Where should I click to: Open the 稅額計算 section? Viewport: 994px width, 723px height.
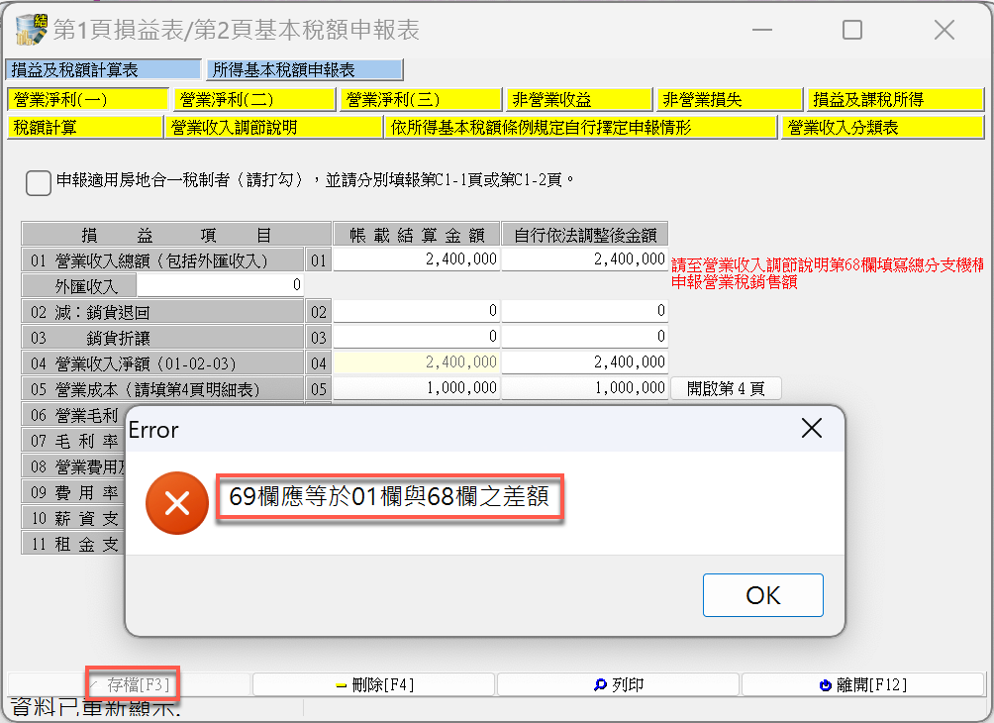[85, 128]
